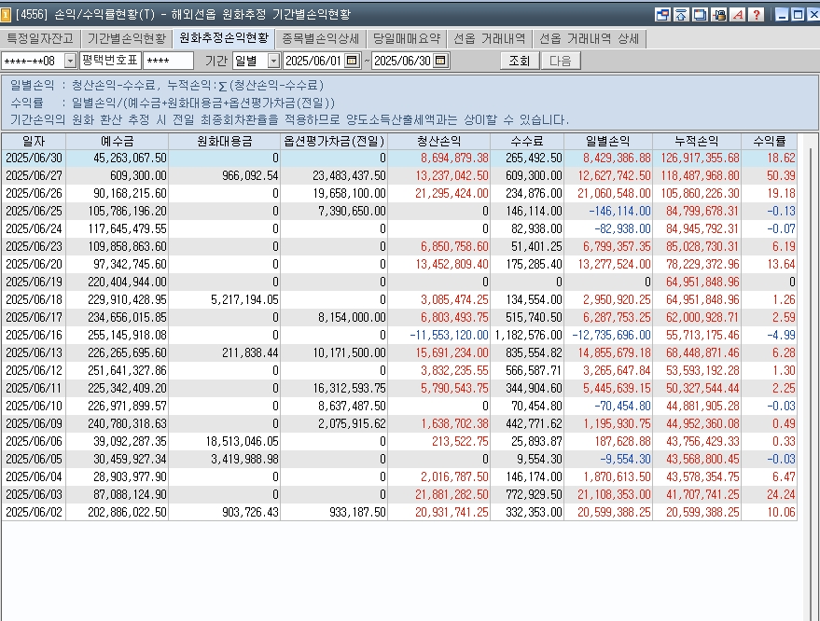Click the 수수료 column header
820x621 pixels.
(x=527, y=141)
